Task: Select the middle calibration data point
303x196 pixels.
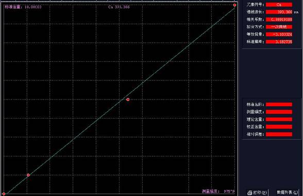Action: point(128,100)
